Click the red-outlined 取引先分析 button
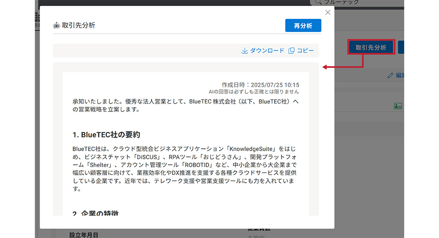This screenshot has width=439, height=238. click(x=371, y=47)
